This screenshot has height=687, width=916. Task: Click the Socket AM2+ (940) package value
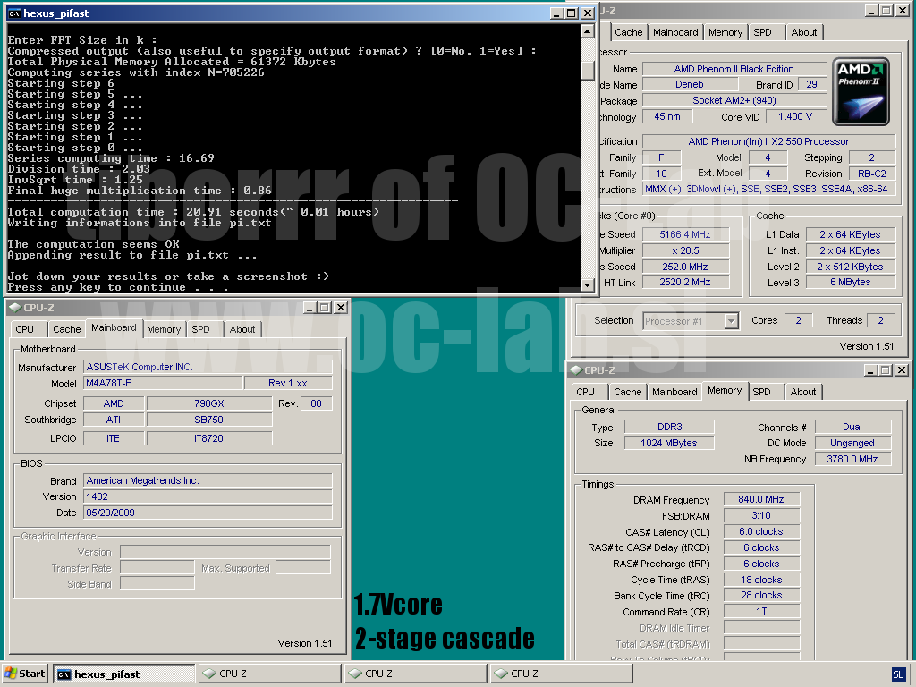tap(734, 100)
